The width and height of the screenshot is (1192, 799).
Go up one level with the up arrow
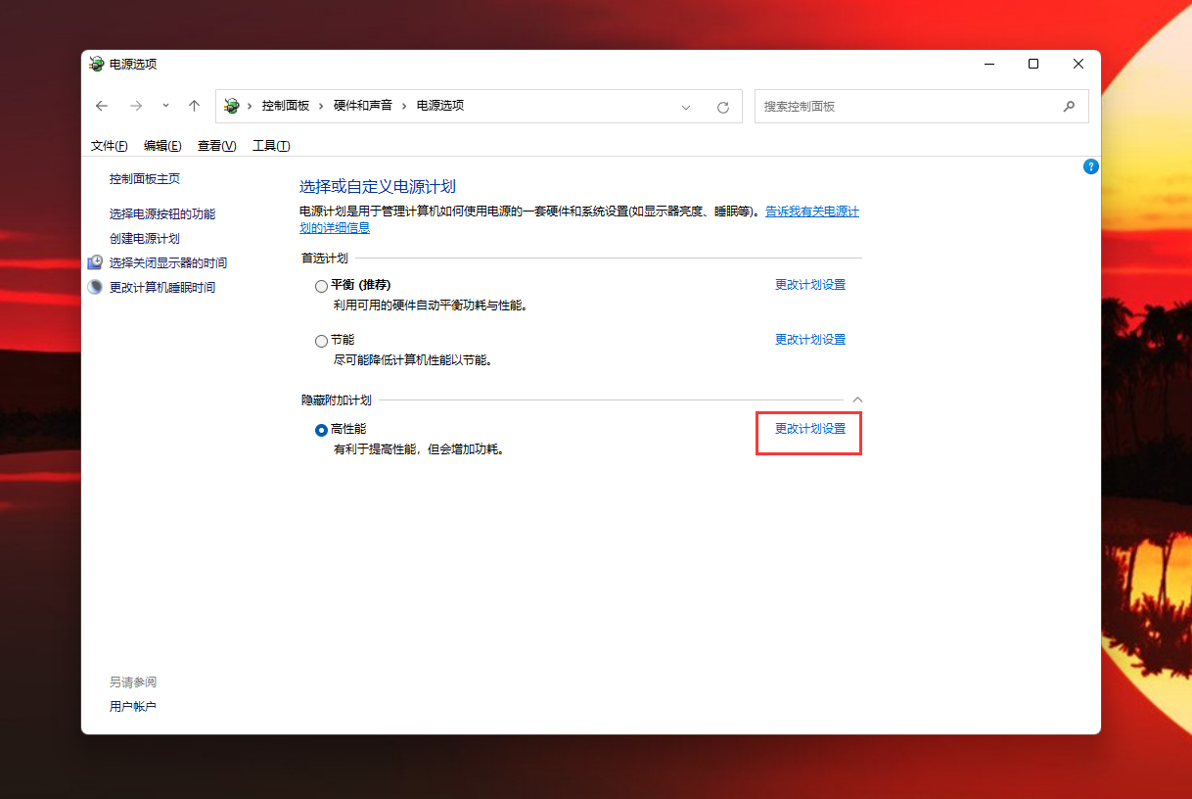[x=194, y=106]
